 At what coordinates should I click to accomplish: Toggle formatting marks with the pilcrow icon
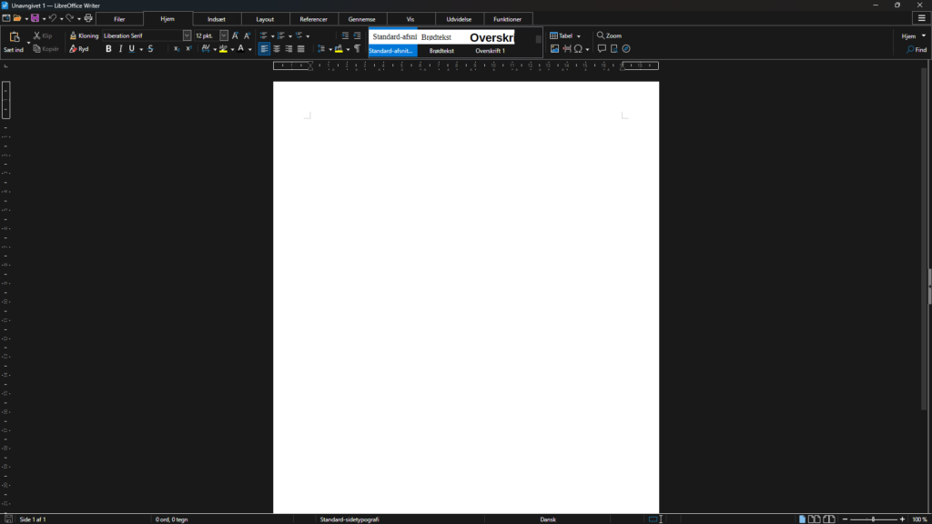(x=357, y=49)
